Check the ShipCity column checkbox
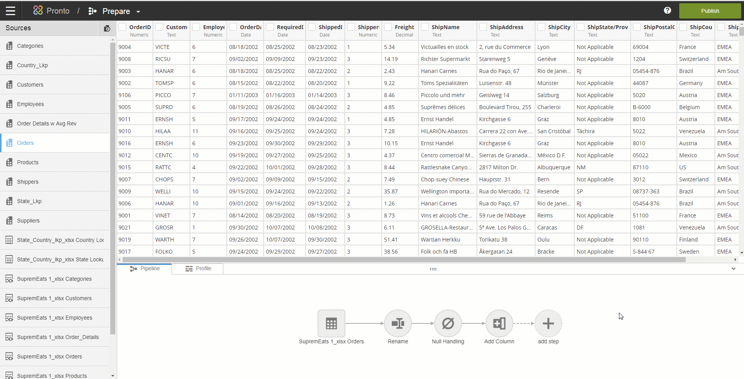 (541, 27)
